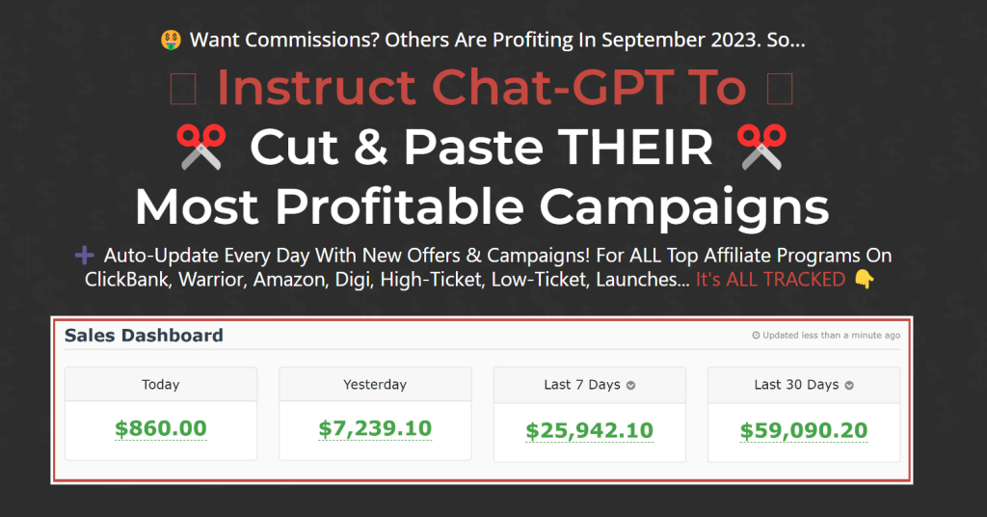This screenshot has width=987, height=517.
Task: Click the It's ALL TRACKED red text
Action: click(770, 279)
